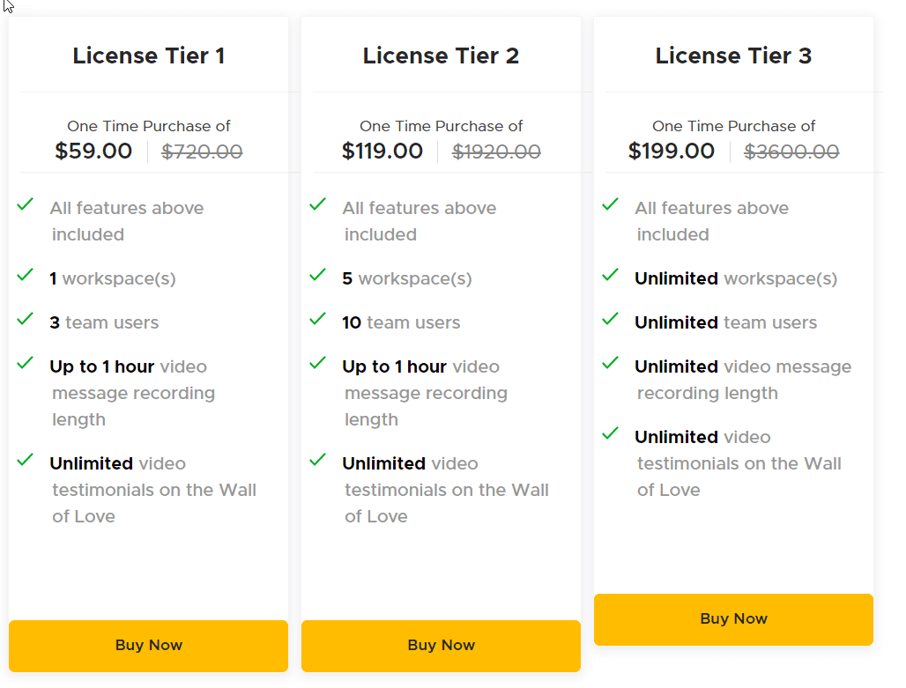The height and width of the screenshot is (688, 906).
Task: Click the $199.00 price in Tier 3
Action: tap(672, 152)
